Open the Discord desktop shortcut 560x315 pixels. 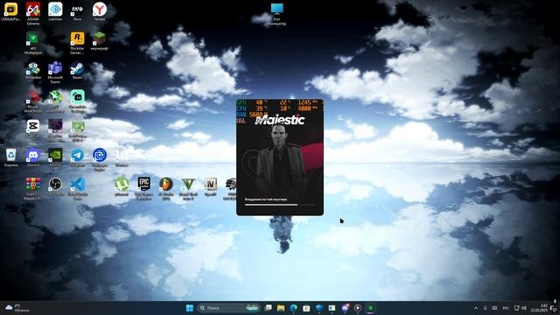click(x=33, y=157)
